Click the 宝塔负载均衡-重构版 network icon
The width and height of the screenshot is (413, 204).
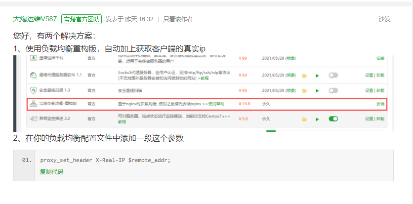[33, 104]
